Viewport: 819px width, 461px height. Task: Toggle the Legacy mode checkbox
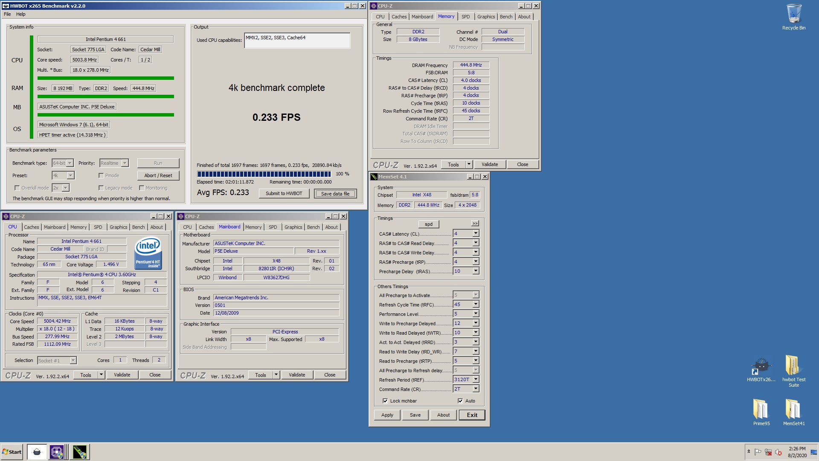point(101,188)
